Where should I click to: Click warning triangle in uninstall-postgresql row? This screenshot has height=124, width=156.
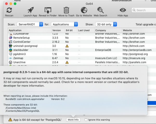(x=67, y=46)
